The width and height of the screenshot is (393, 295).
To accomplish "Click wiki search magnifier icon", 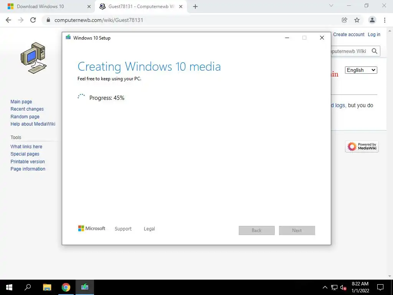I will (x=375, y=51).
